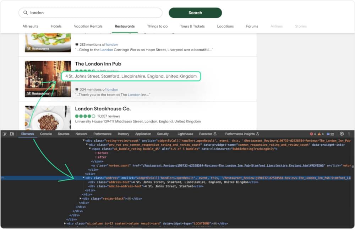Toggle the device toolbar icon in DevTools
Image resolution: width=355 pixels, height=229 pixels.
click(x=12, y=134)
